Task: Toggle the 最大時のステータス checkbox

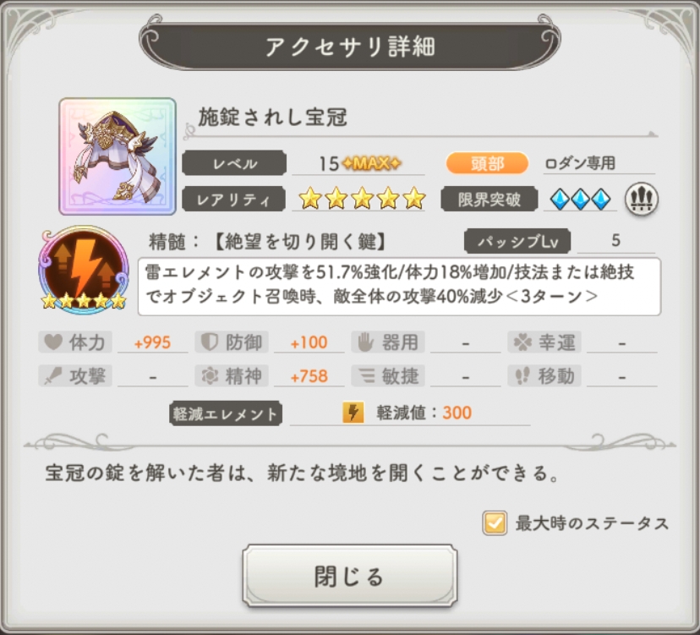Action: (495, 523)
